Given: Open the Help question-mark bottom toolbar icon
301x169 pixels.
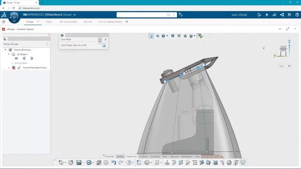Looking at the screenshot, I should (x=129, y=162).
